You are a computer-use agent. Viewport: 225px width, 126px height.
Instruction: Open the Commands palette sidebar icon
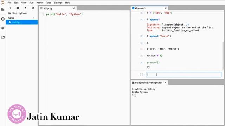(x=3, y=28)
